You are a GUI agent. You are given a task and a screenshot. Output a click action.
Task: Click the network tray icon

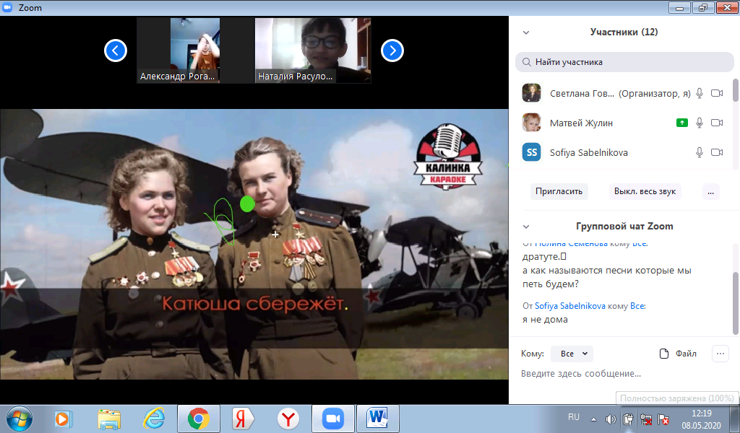click(645, 419)
